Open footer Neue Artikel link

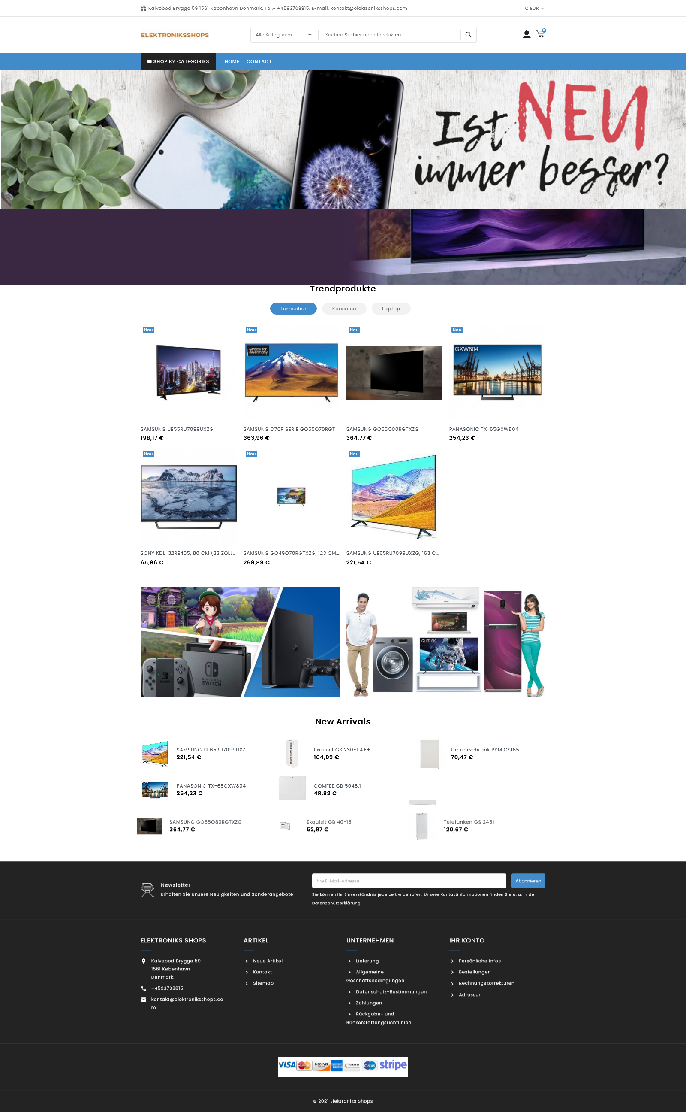[268, 961]
